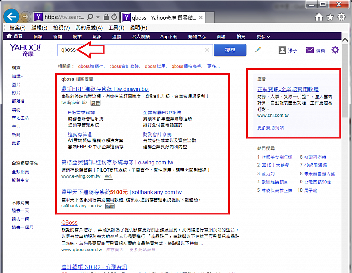Open 高格亞盟資訊 e-wing.com.tw ad link
The image size is (352, 273).
[117, 162]
